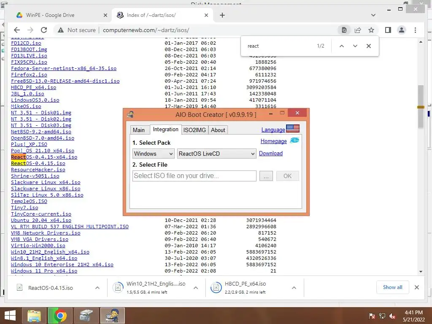Image resolution: width=432 pixels, height=324 pixels.
Task: Click the Select ISO file input field
Action: (194, 176)
